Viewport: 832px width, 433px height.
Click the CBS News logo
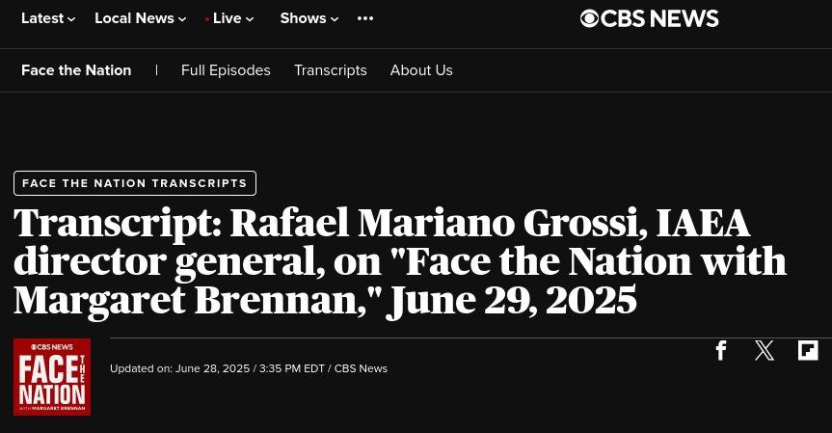pyautogui.click(x=649, y=18)
